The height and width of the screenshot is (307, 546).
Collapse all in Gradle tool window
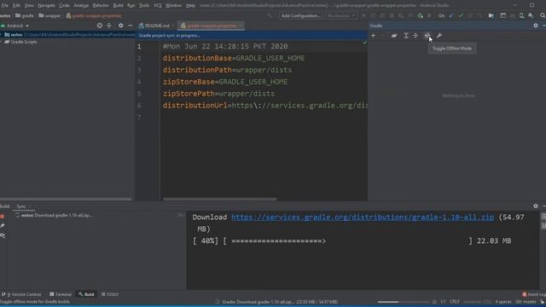tap(415, 36)
